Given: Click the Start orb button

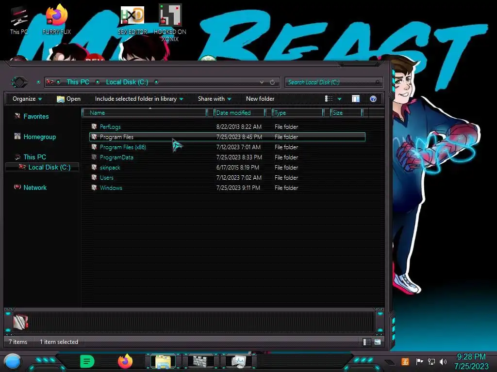Looking at the screenshot, I should point(13,362).
